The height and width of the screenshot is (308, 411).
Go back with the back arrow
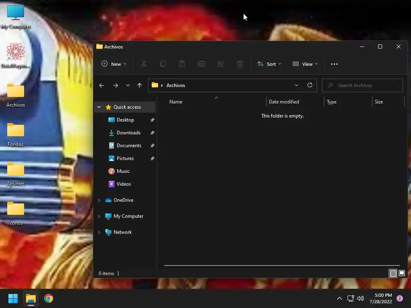click(x=102, y=85)
